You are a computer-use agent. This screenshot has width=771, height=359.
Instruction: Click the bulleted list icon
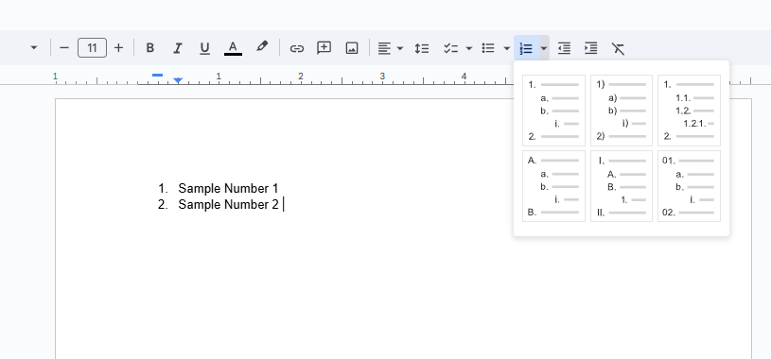[488, 48]
